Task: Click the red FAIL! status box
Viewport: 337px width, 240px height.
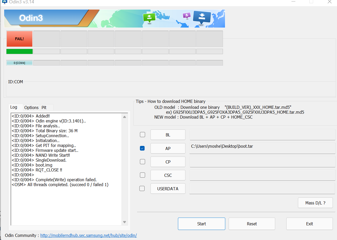Action: [x=19, y=39]
